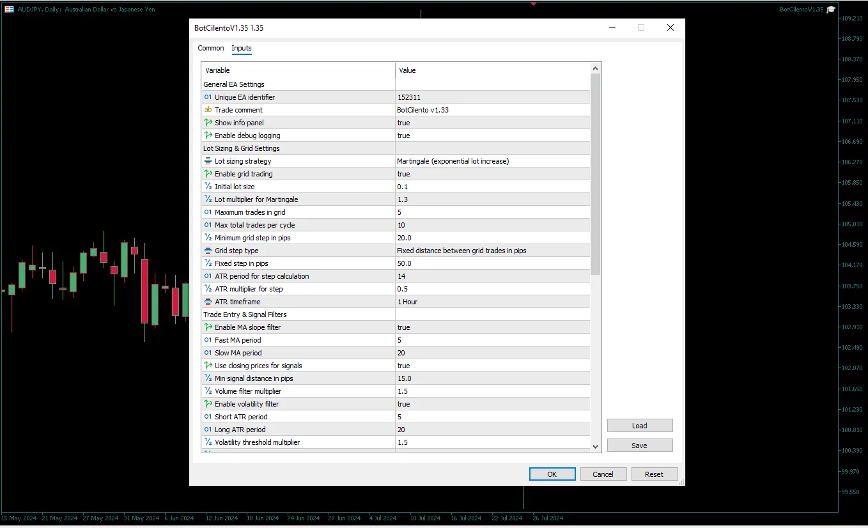Select the General EA Settings section row
868x528 pixels.
(396, 84)
